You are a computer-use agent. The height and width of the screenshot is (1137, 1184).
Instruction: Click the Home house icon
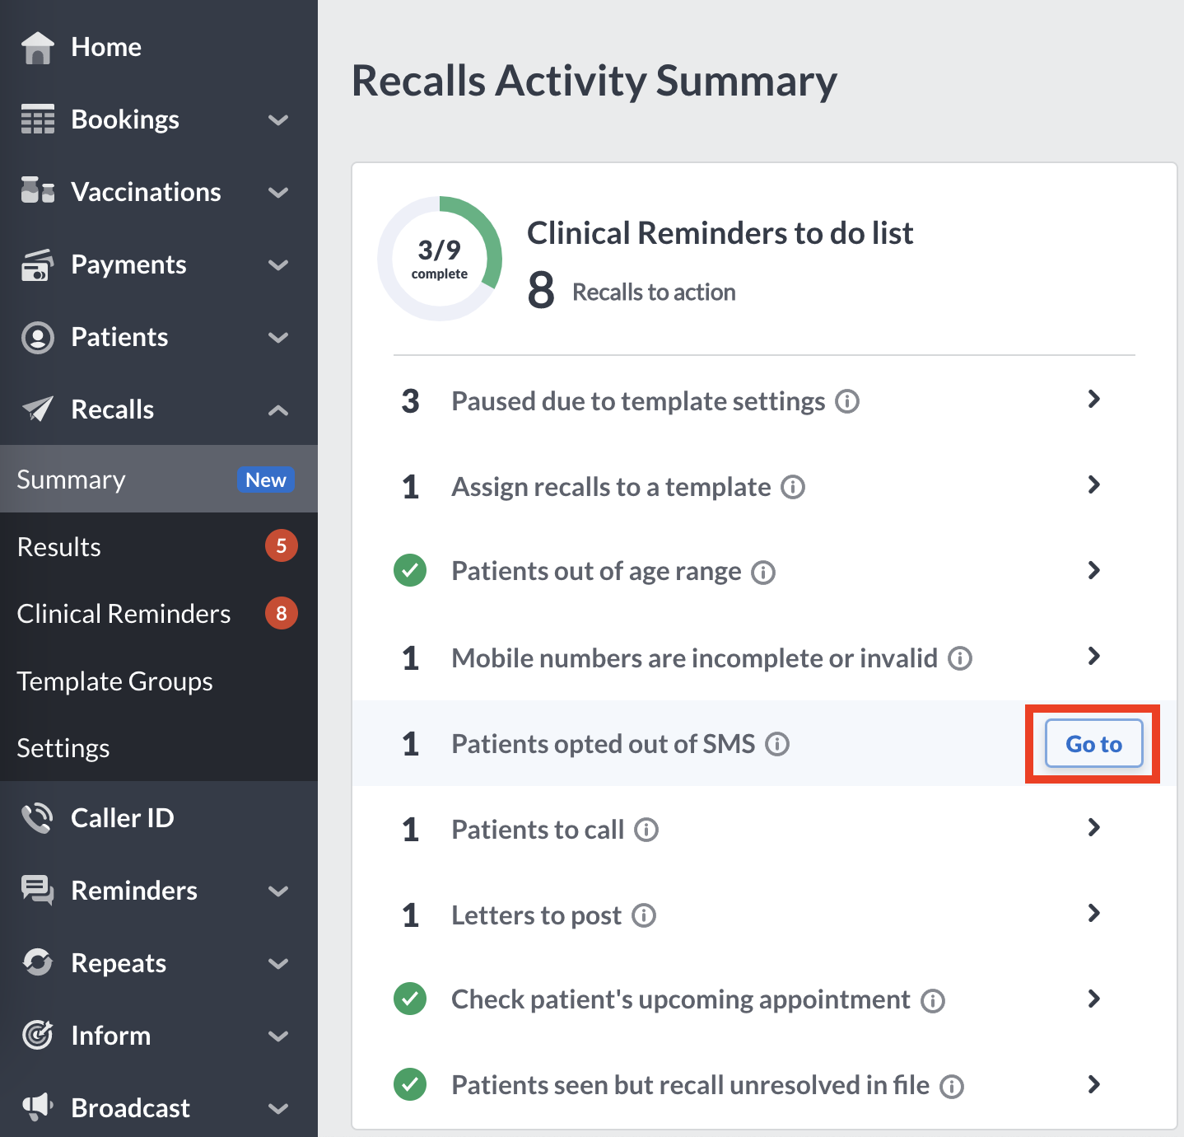(38, 47)
